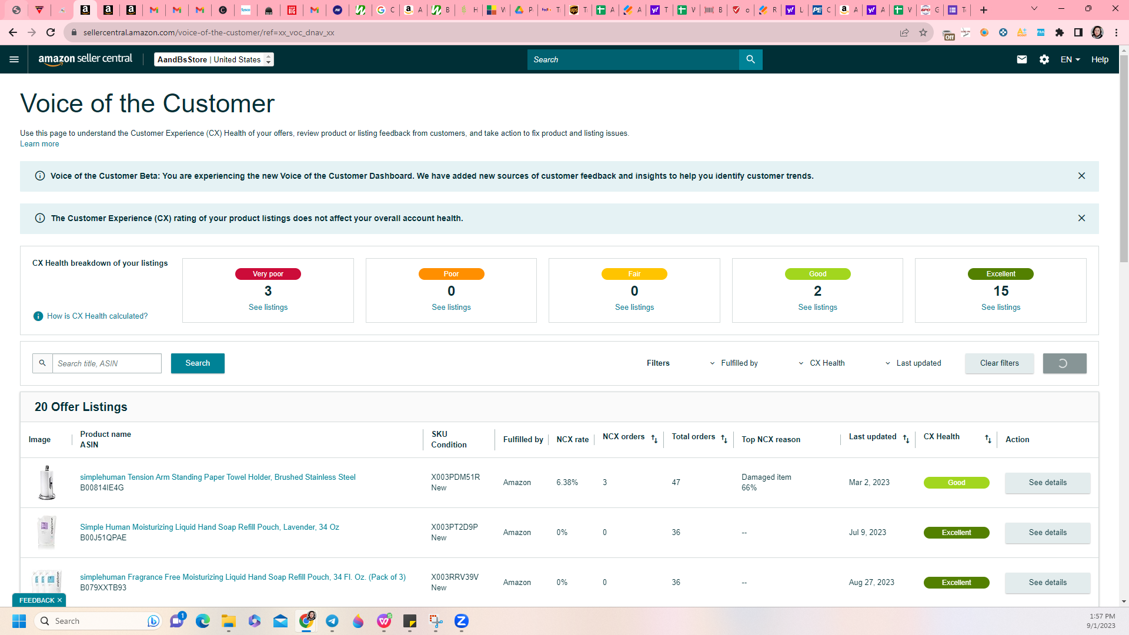Click the loading spinner button beside Clear filters
The width and height of the screenshot is (1129, 635).
point(1064,363)
